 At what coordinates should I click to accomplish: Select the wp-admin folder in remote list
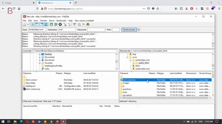click(127, 95)
